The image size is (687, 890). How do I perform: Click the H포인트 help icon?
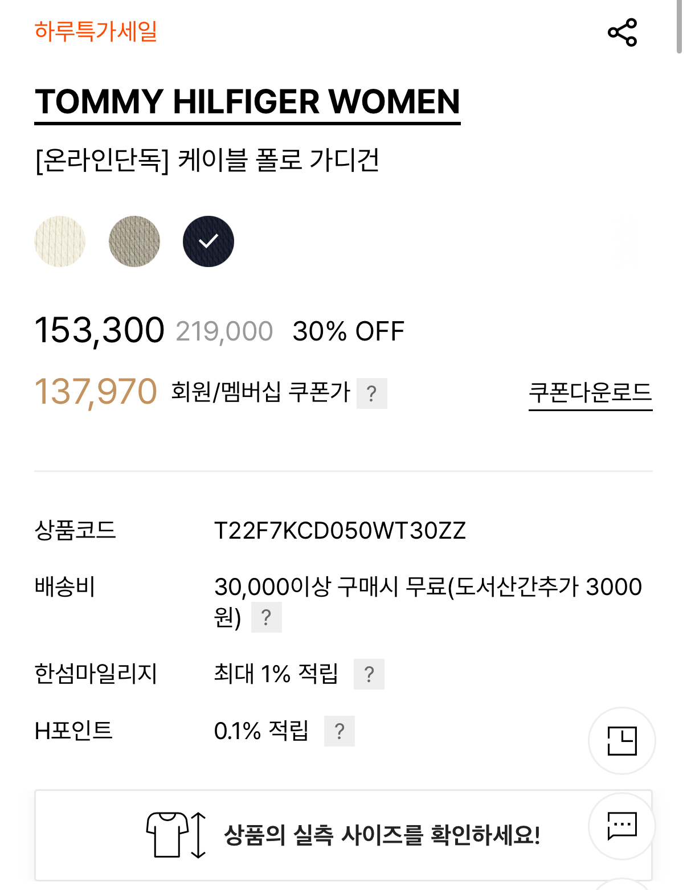(340, 731)
